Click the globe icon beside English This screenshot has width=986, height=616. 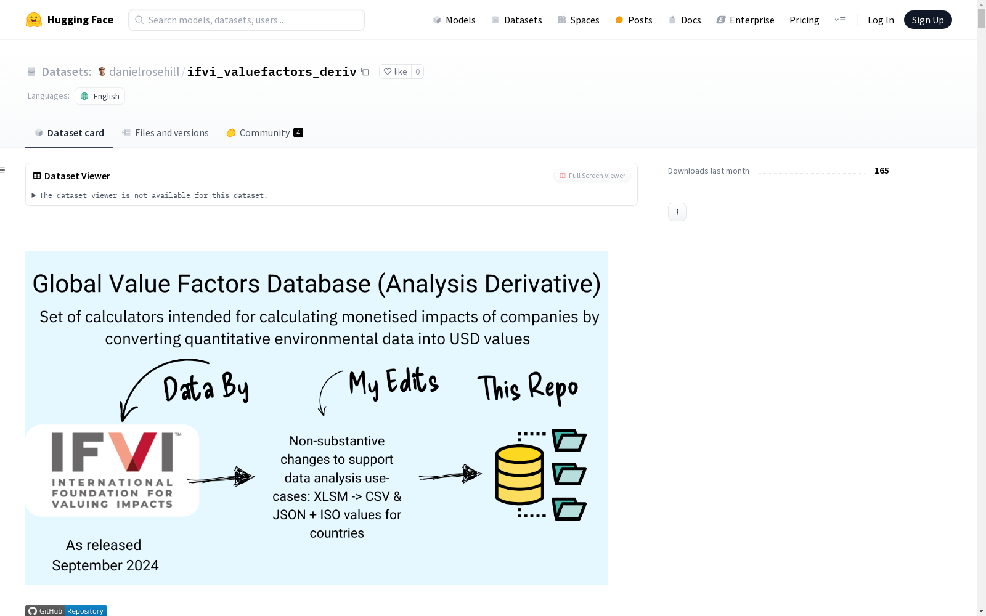pyautogui.click(x=85, y=96)
